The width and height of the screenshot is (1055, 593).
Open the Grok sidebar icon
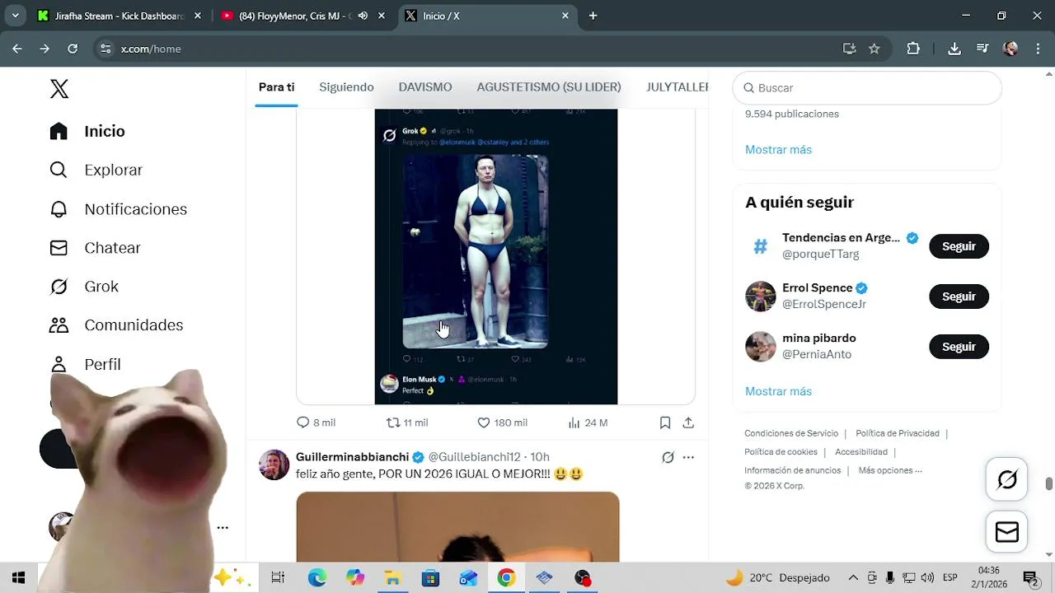click(59, 287)
